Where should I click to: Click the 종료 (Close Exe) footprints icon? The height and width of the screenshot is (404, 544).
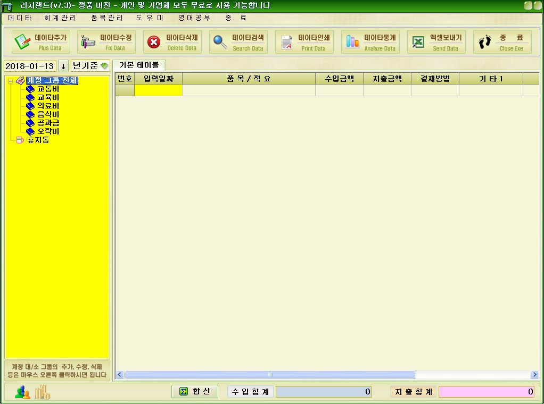pyautogui.click(x=484, y=42)
